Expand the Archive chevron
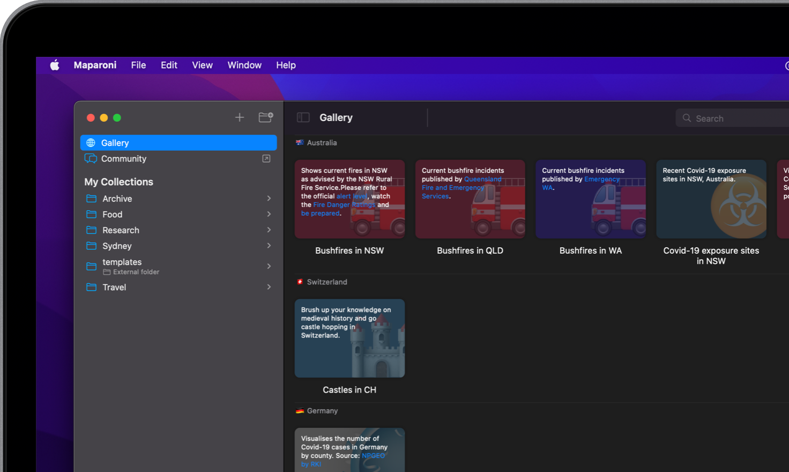The height and width of the screenshot is (472, 789). (x=269, y=198)
